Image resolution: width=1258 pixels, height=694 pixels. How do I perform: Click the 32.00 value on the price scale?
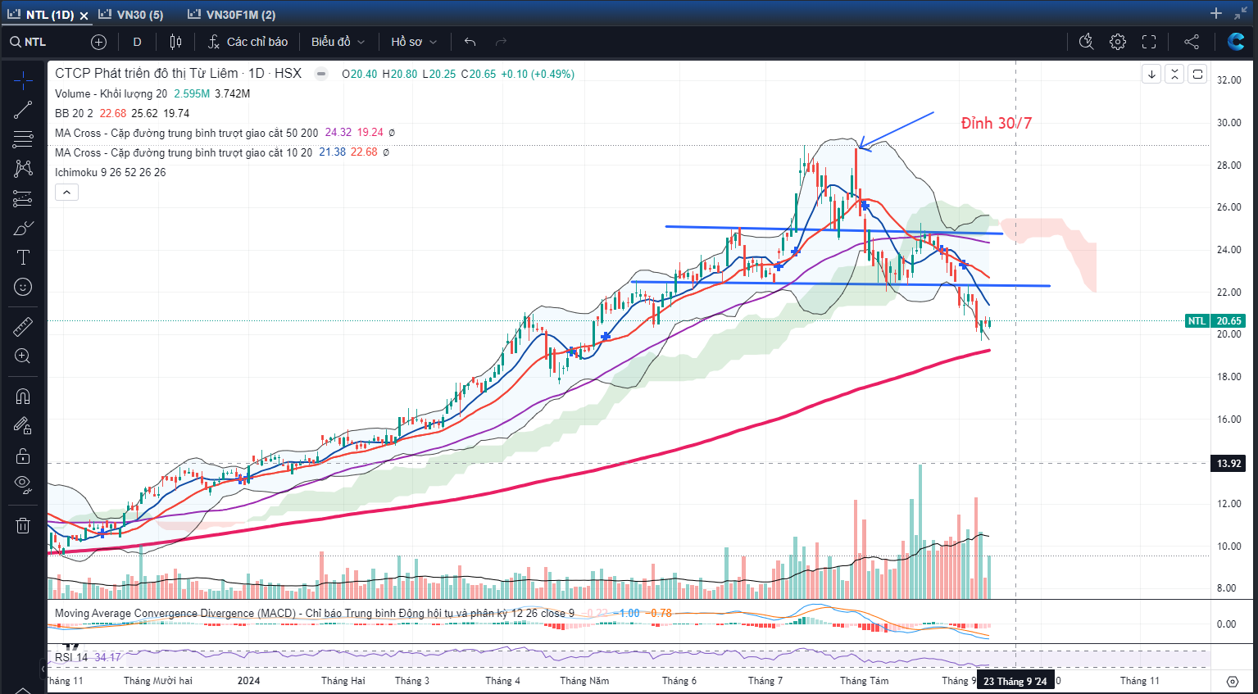[1228, 80]
